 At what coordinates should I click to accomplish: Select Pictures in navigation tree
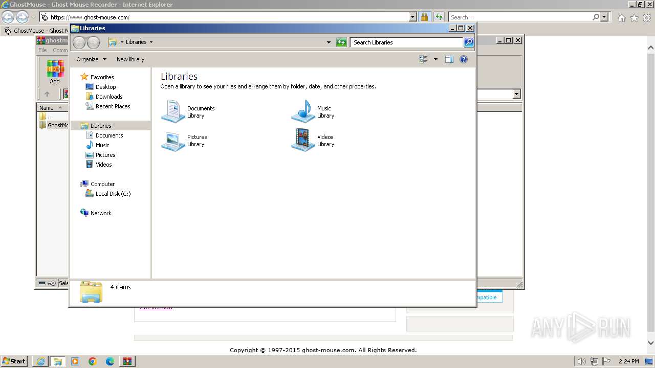[105, 155]
